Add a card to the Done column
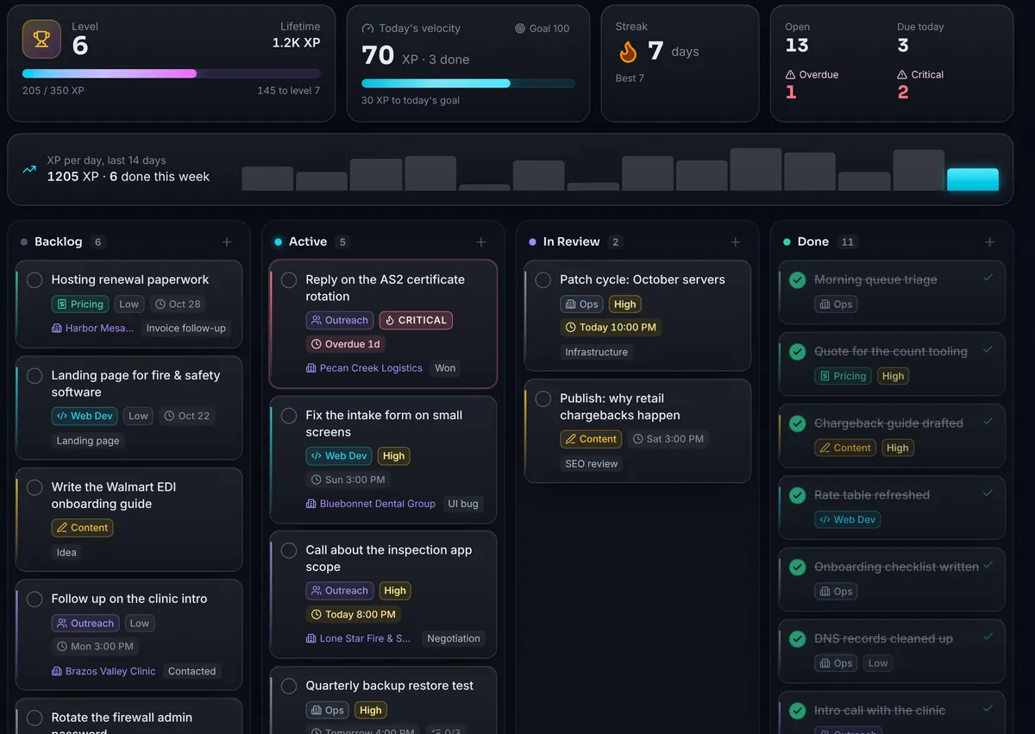 (x=990, y=242)
